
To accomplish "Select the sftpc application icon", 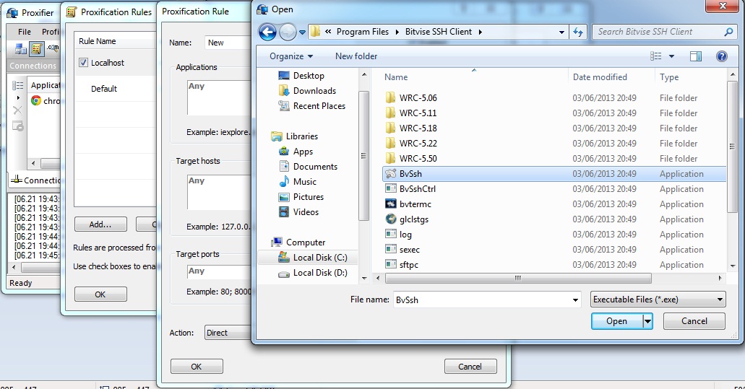I will coord(390,265).
